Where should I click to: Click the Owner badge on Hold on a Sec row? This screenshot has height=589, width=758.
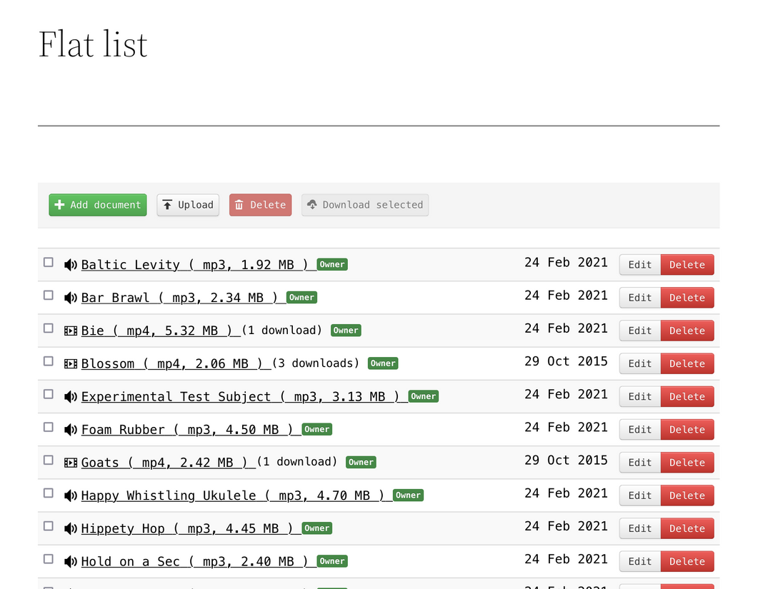pyautogui.click(x=332, y=561)
